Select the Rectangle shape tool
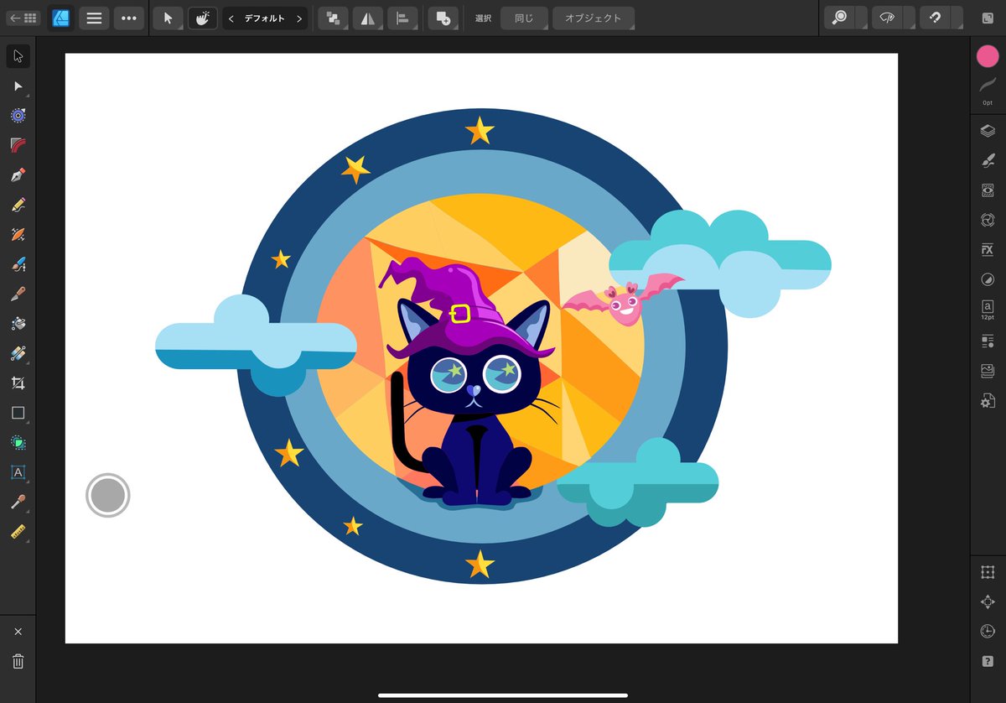Image resolution: width=1006 pixels, height=703 pixels. (x=18, y=413)
